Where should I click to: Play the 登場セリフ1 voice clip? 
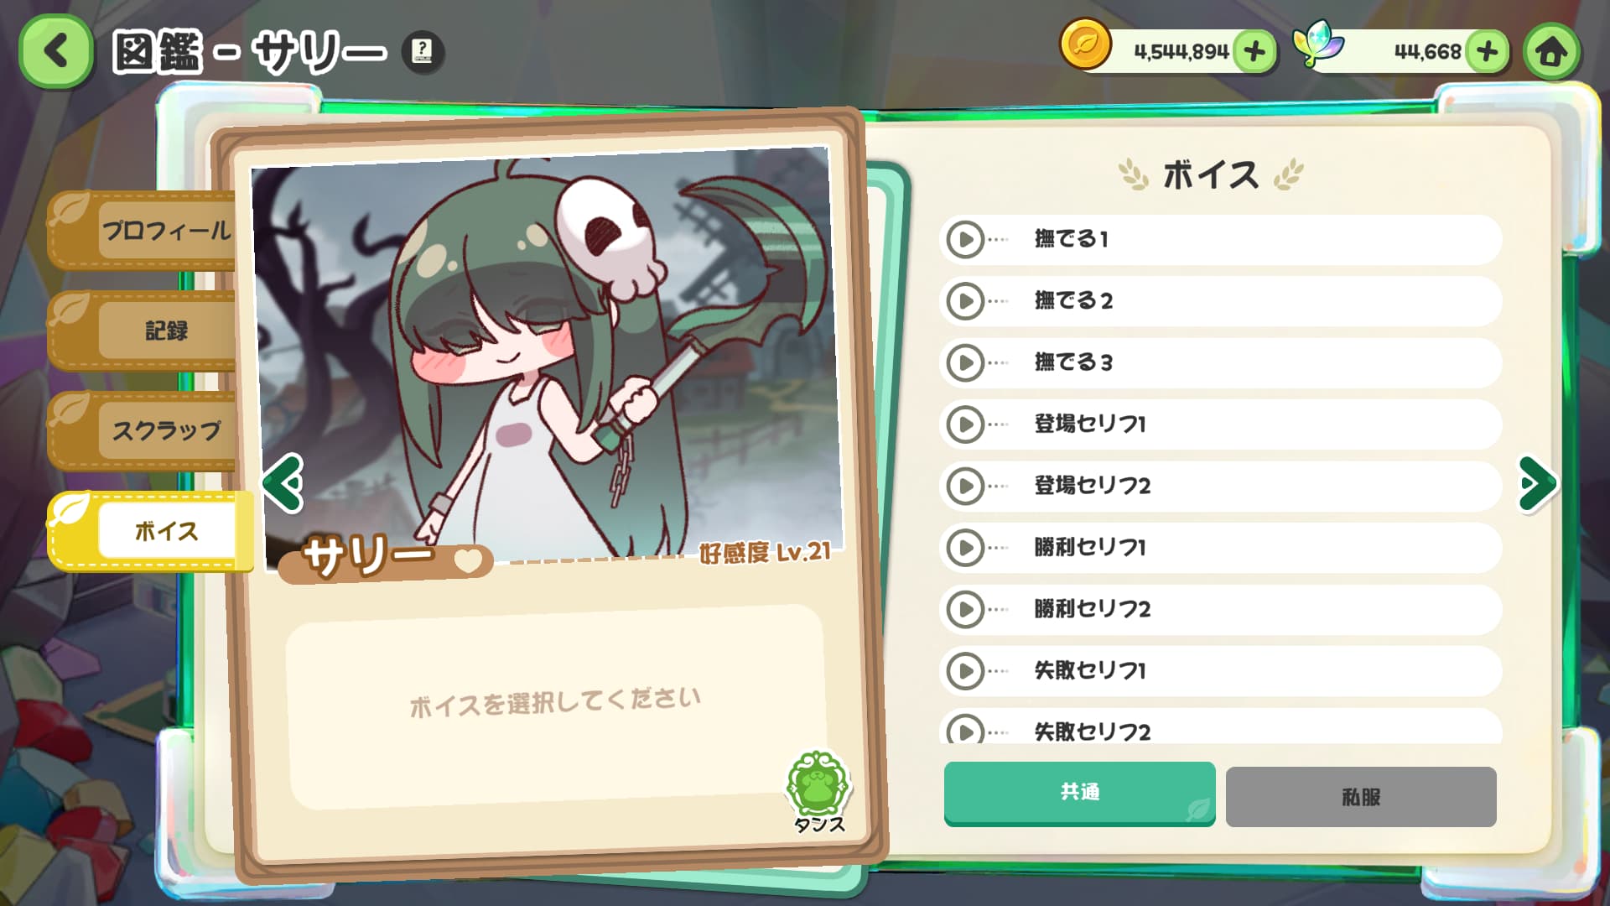pyautogui.click(x=965, y=424)
